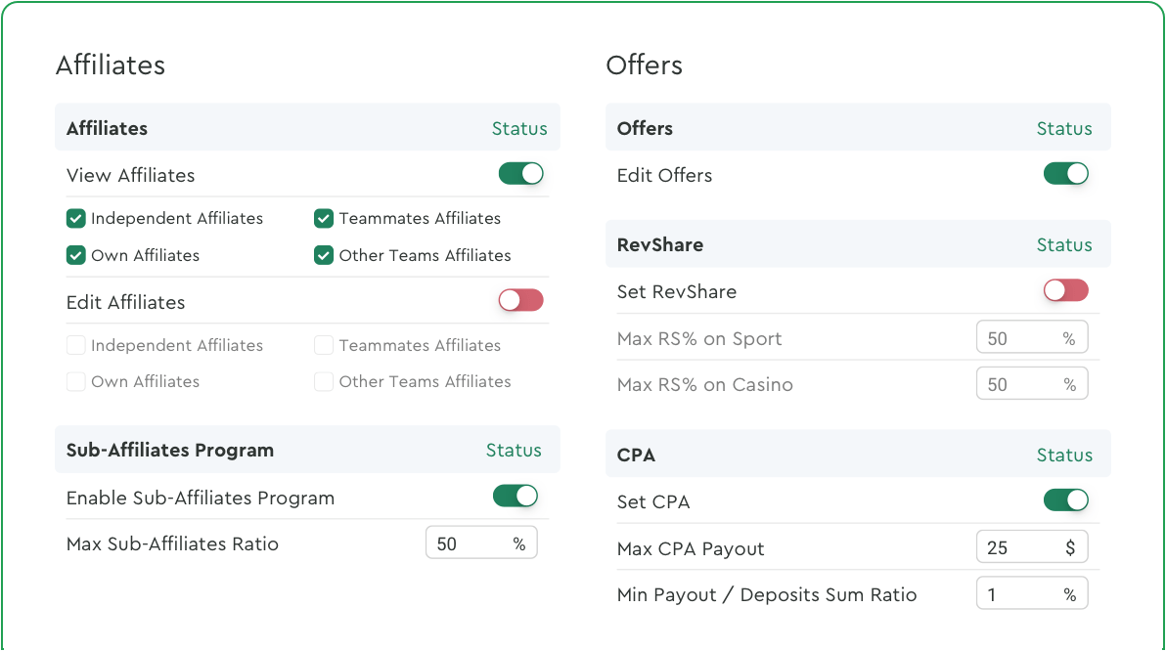This screenshot has height=651, width=1166.
Task: Enable the Edit Affiliates toggle
Action: click(520, 301)
